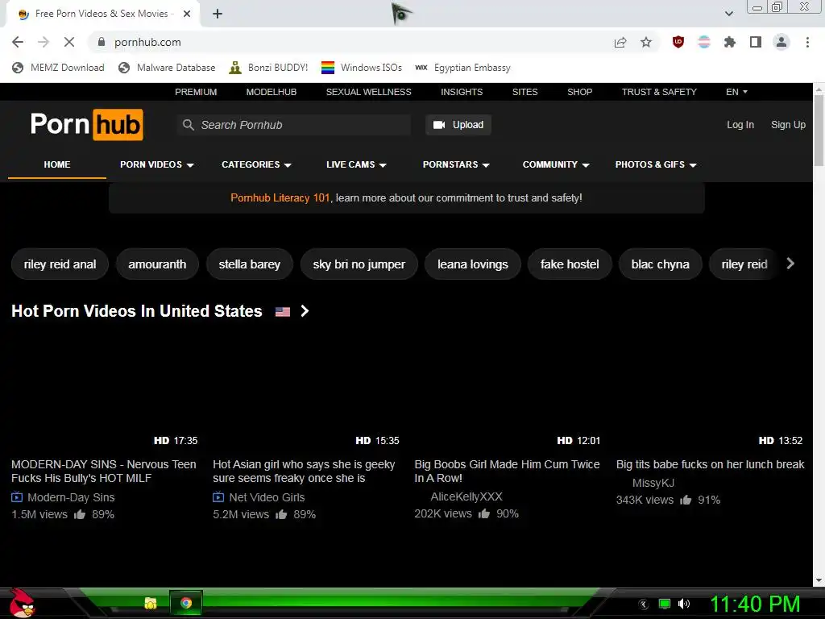Open the folder icon in taskbar
The height and width of the screenshot is (619, 825).
151,603
